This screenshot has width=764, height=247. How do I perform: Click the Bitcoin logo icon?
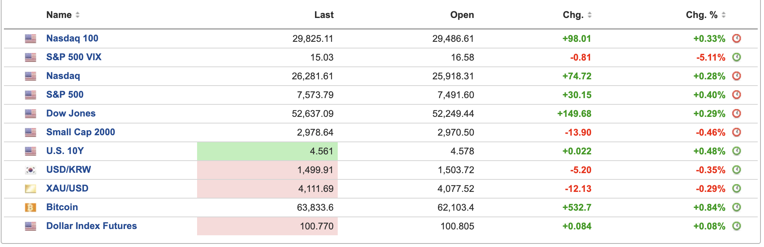[x=31, y=208]
